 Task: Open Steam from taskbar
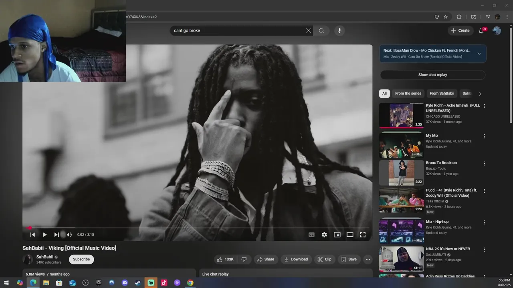tap(137, 283)
